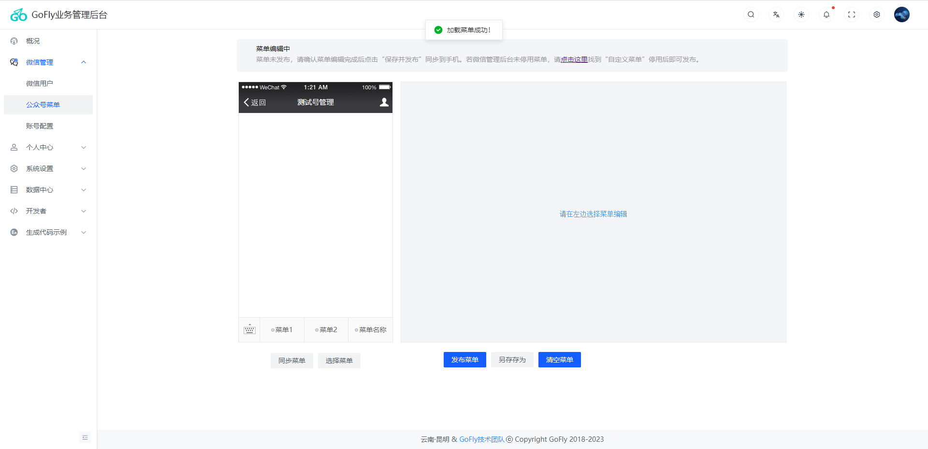Collapse the sidebar with bottom icon
Screen dimensions: 928x449
(x=85, y=437)
